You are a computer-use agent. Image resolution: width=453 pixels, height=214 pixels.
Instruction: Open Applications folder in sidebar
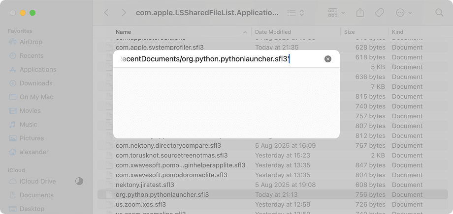37,70
